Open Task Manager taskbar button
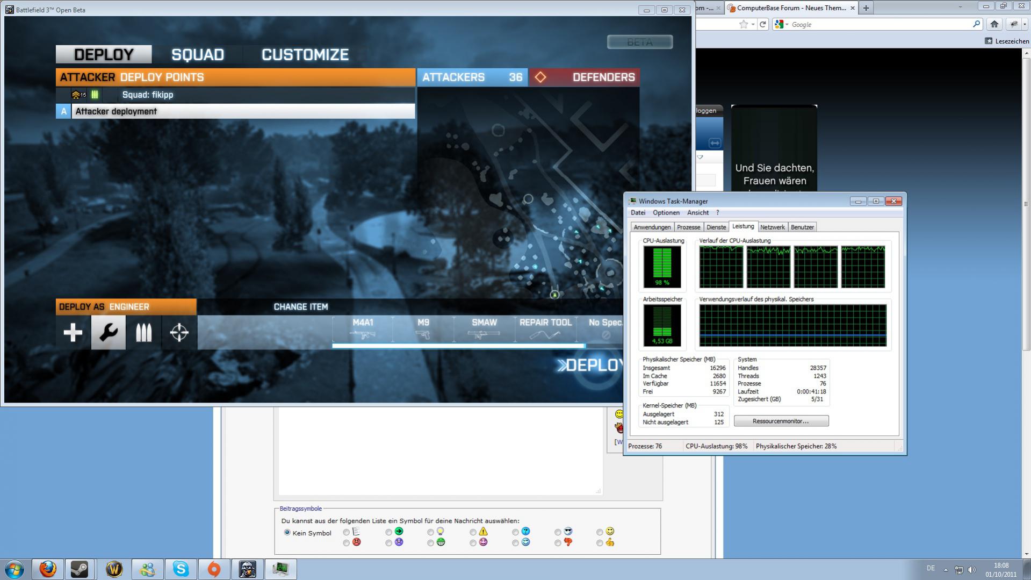The image size is (1031, 580). pyautogui.click(x=280, y=569)
